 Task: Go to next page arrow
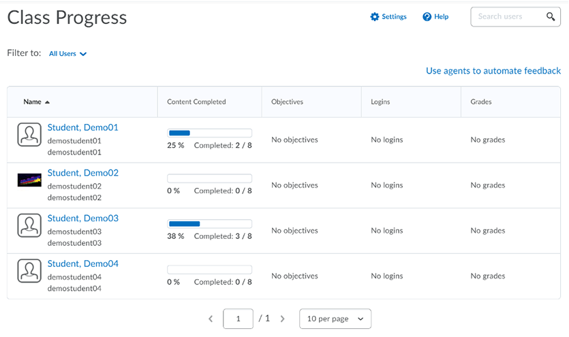coord(283,319)
